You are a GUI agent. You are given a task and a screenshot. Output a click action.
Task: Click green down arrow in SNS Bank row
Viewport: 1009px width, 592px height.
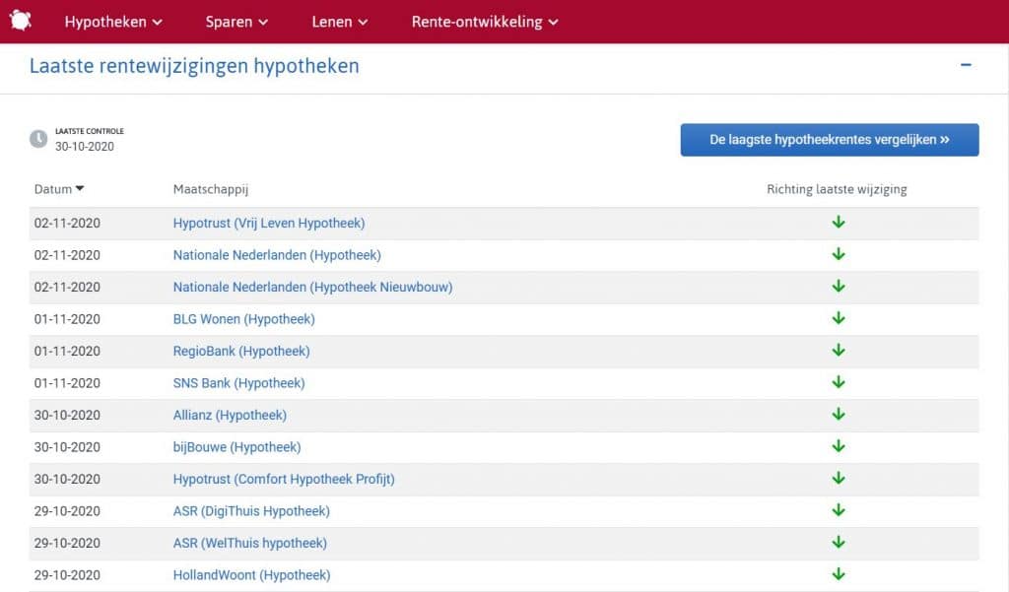click(x=838, y=382)
